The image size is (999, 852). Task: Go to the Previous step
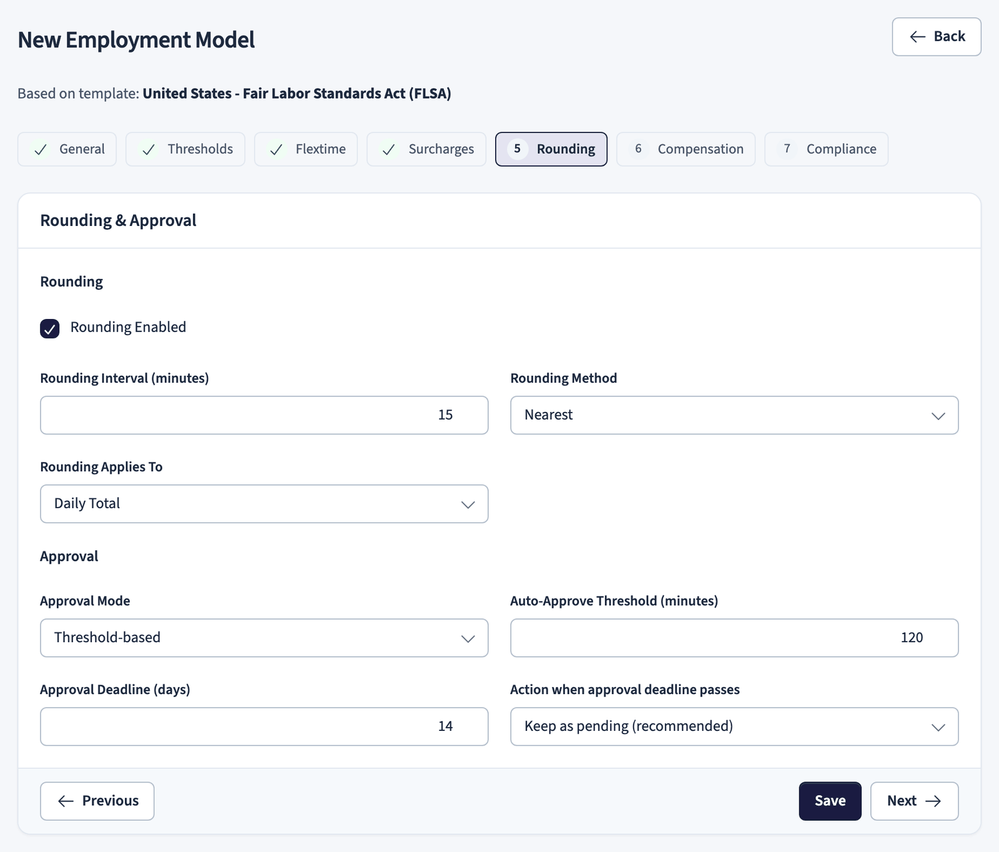(x=97, y=801)
